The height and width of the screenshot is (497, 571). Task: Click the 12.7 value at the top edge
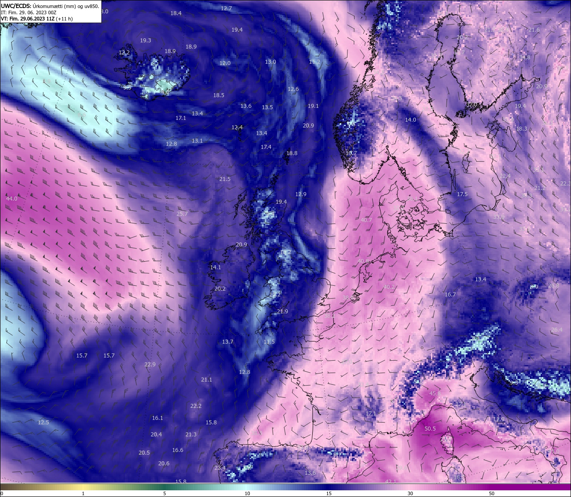(226, 9)
